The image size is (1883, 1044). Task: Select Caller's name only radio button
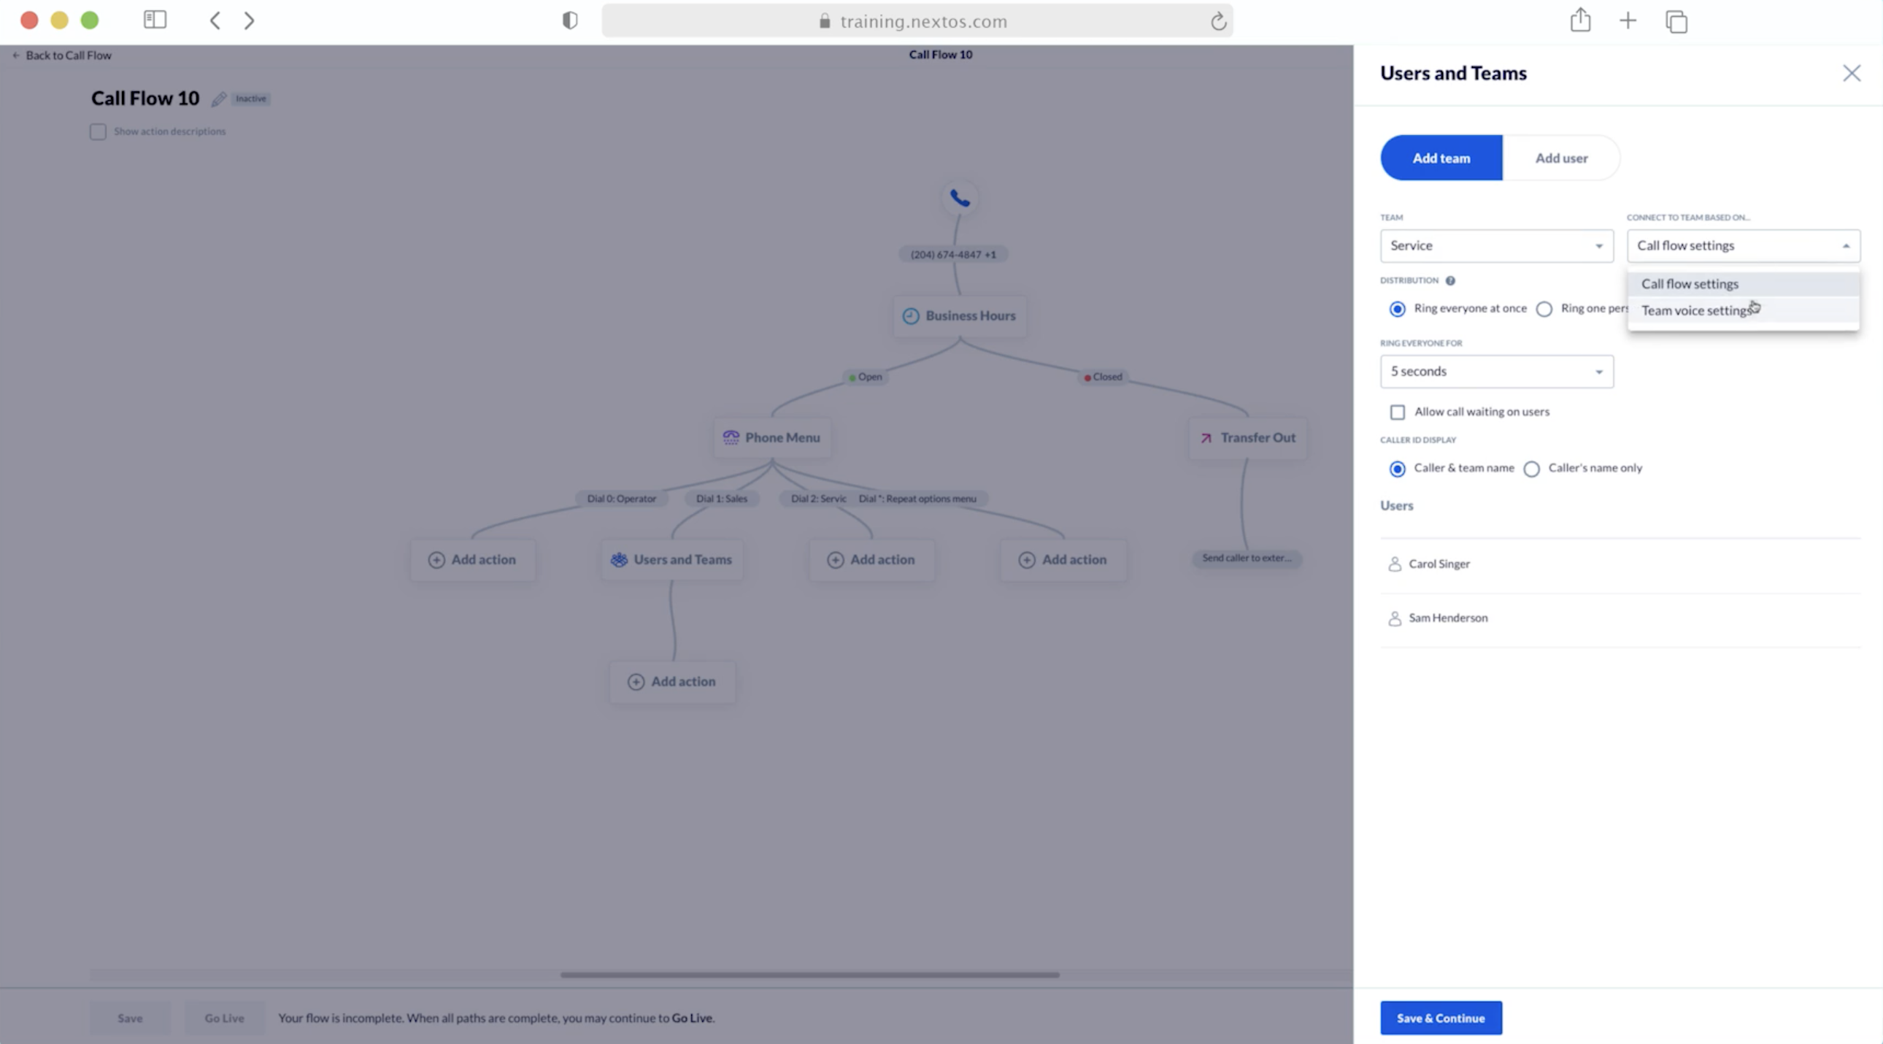(x=1532, y=467)
